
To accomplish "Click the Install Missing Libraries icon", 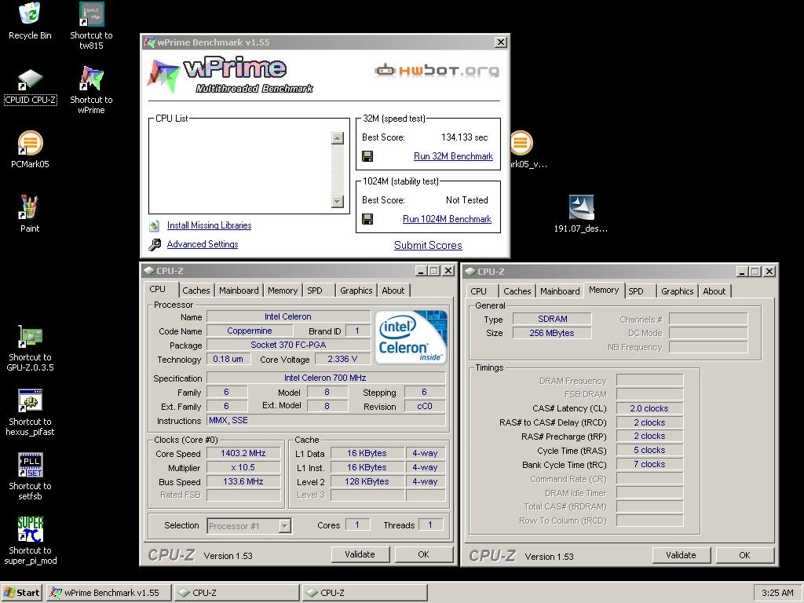I will pyautogui.click(x=155, y=225).
